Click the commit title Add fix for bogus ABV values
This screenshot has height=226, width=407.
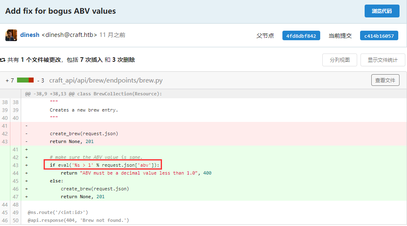pos(61,11)
